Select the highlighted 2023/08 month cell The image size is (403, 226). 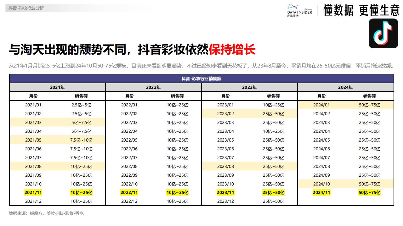[x=225, y=166]
